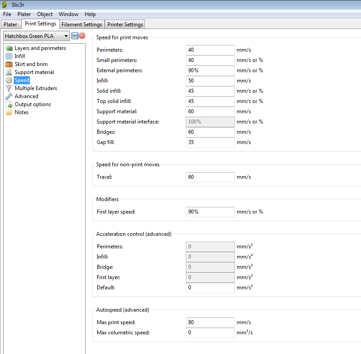The image size is (361, 354).
Task: Click the Notes yellow note icon
Action: [9, 112]
